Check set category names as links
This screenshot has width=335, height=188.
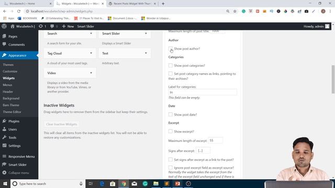(170, 74)
